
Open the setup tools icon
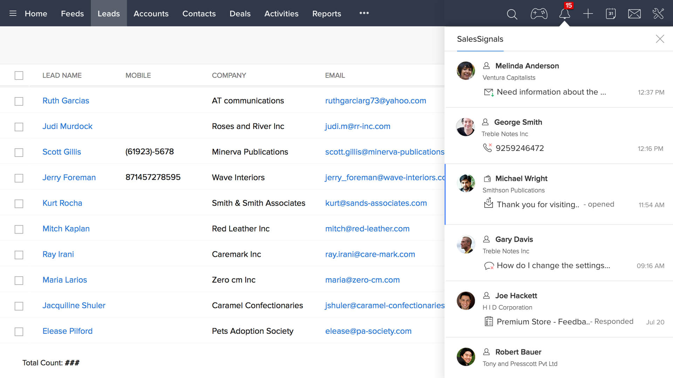[x=658, y=14]
